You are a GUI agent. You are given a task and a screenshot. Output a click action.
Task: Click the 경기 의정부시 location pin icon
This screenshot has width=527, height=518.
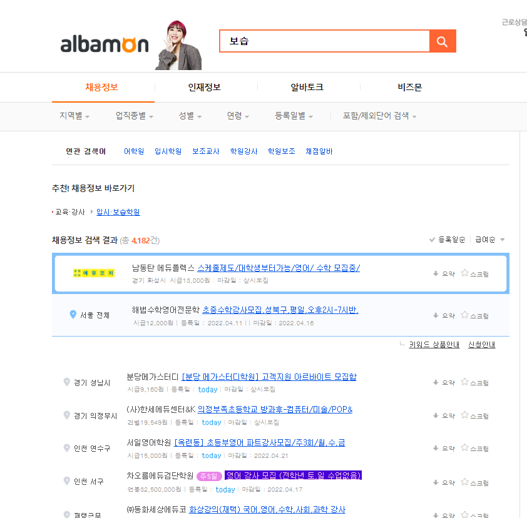point(66,415)
